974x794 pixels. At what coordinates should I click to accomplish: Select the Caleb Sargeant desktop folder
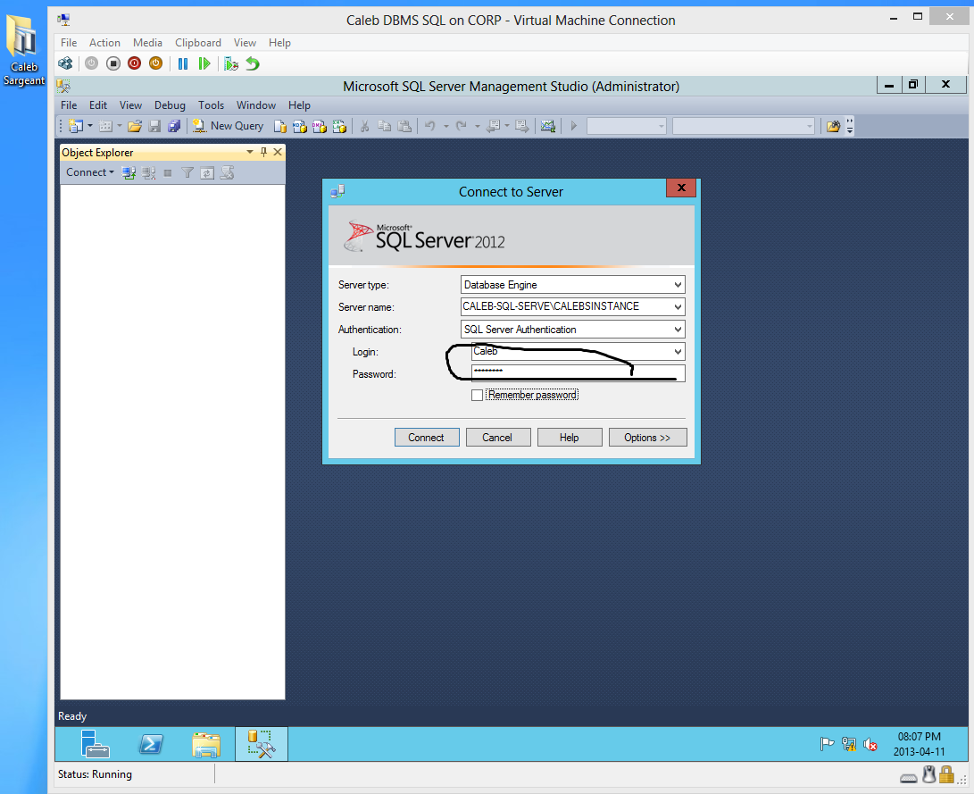point(23,51)
